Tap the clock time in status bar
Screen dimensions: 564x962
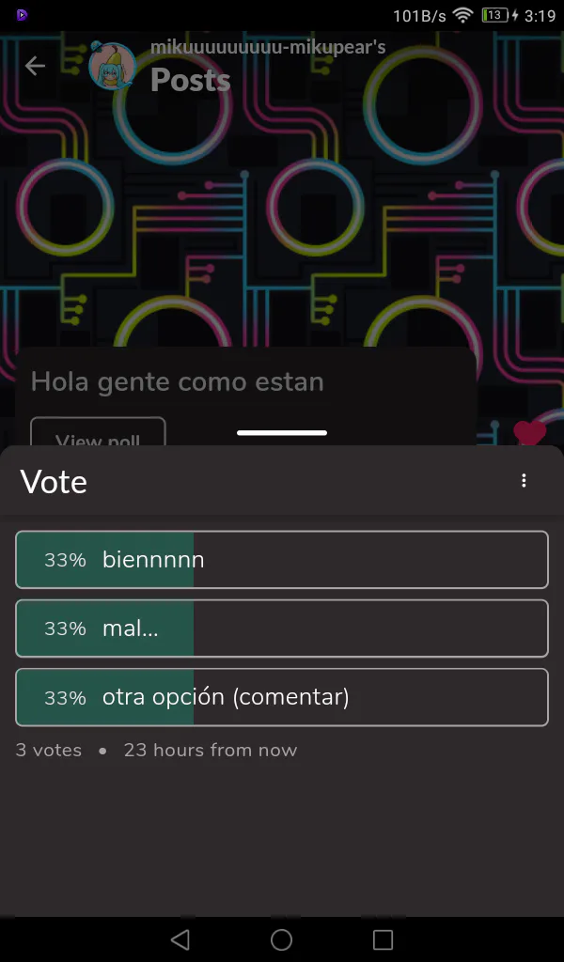[x=540, y=15]
